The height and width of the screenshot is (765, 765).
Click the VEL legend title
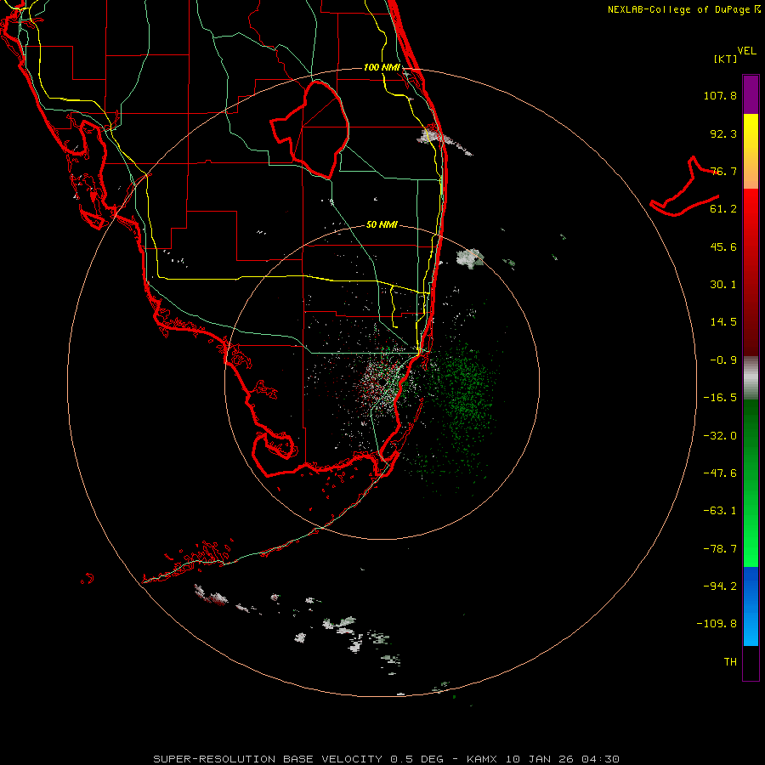pyautogui.click(x=746, y=51)
